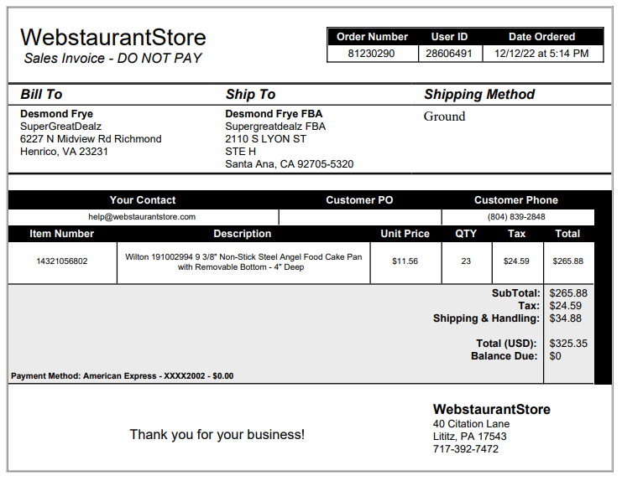622x481 pixels.
Task: Select the Ground shipping method text
Action: 444,116
